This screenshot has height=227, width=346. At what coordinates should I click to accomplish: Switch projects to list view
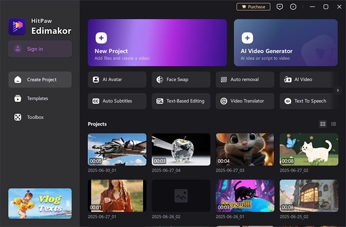coord(333,124)
